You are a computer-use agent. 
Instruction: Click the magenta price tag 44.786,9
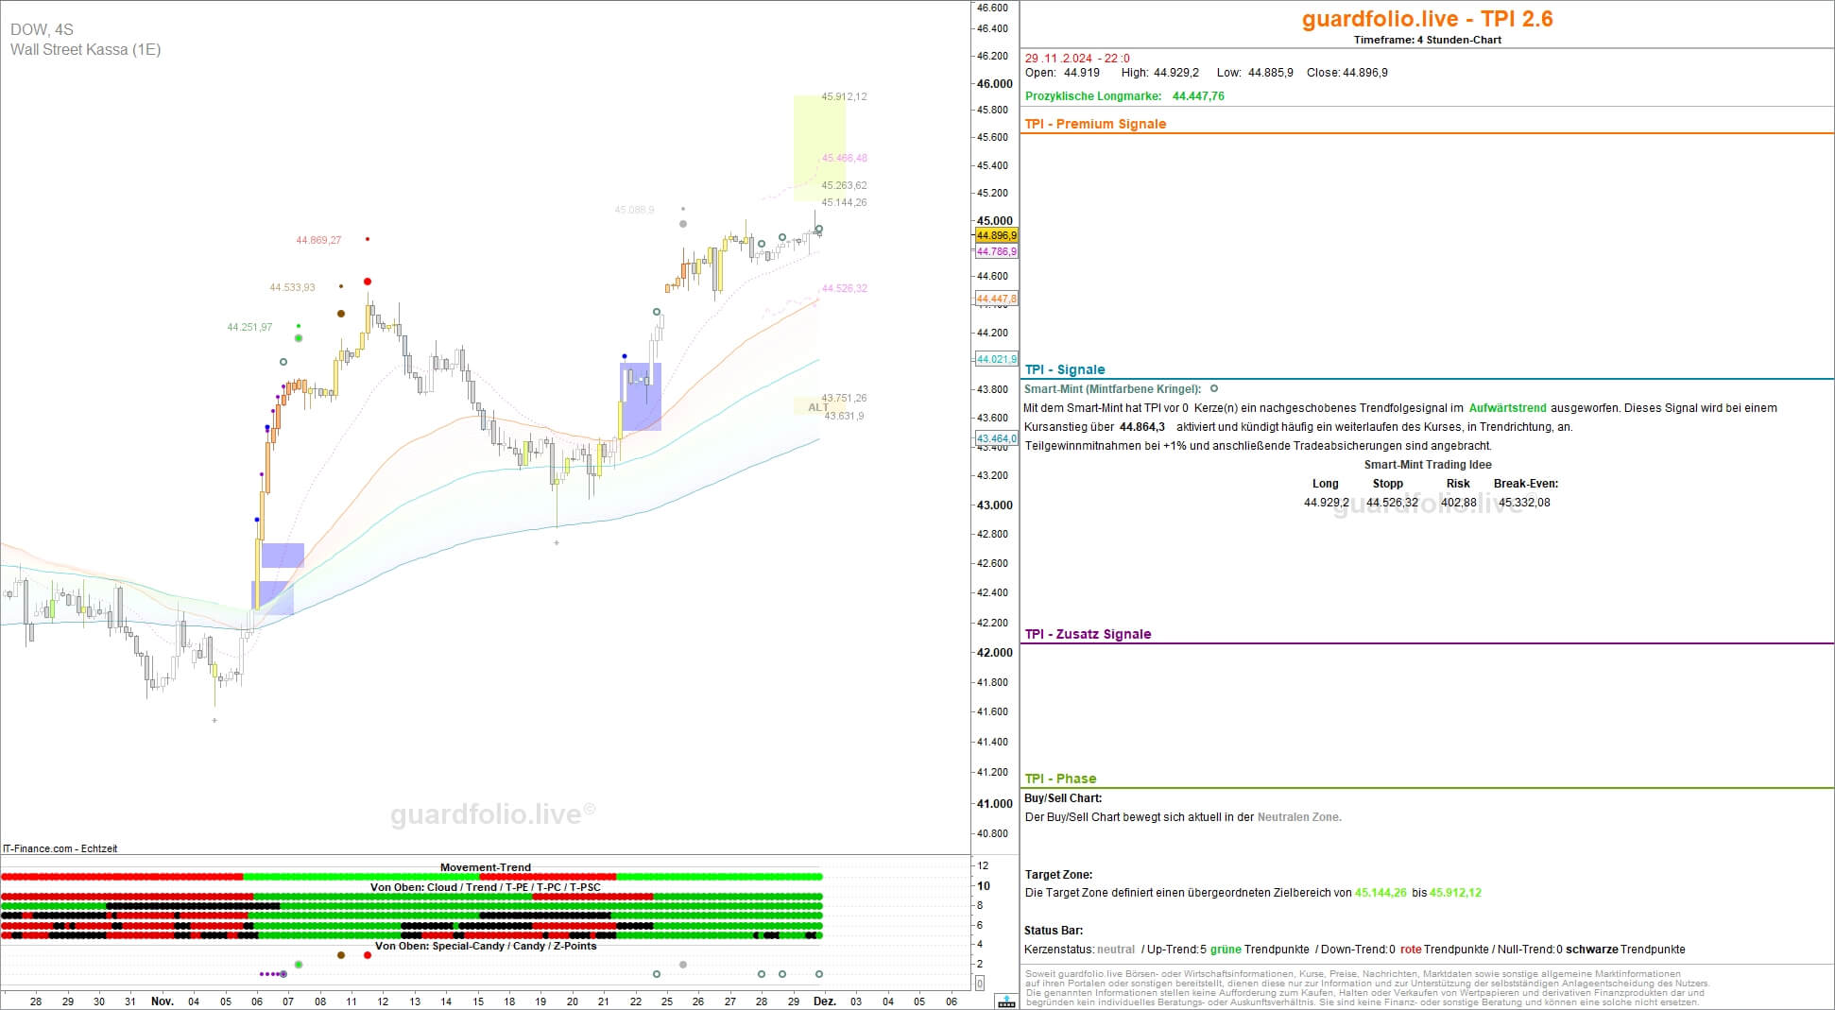(996, 251)
